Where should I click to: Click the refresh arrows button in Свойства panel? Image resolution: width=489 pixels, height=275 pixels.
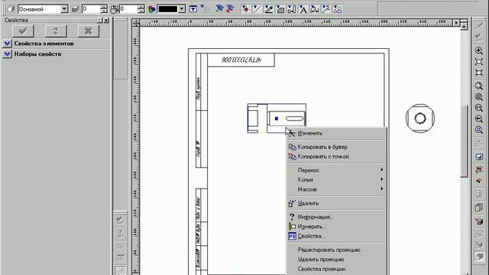click(x=56, y=31)
